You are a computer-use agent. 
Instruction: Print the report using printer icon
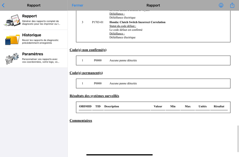pyautogui.click(x=221, y=5)
